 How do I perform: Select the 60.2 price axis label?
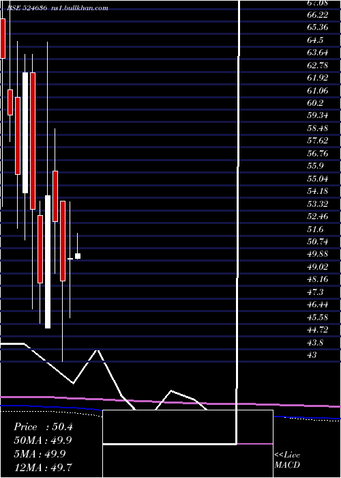[315, 103]
